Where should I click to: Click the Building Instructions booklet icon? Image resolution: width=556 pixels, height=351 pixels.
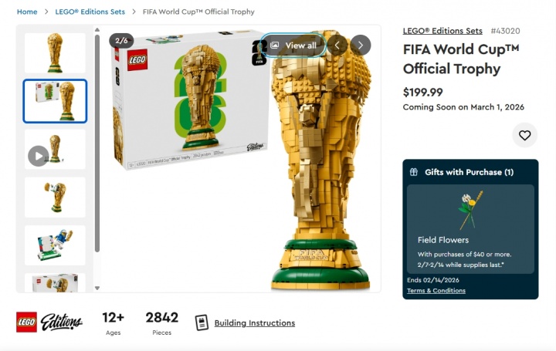[202, 322]
